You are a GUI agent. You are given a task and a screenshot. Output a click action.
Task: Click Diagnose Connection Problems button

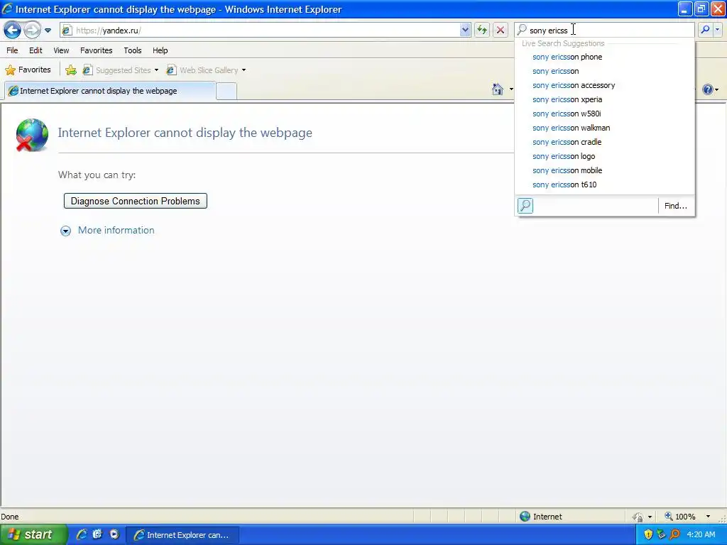pos(136,201)
